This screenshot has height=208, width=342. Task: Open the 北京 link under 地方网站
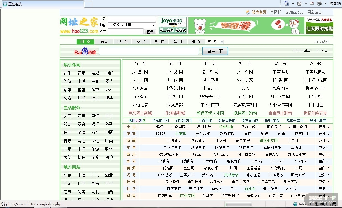point(67,175)
